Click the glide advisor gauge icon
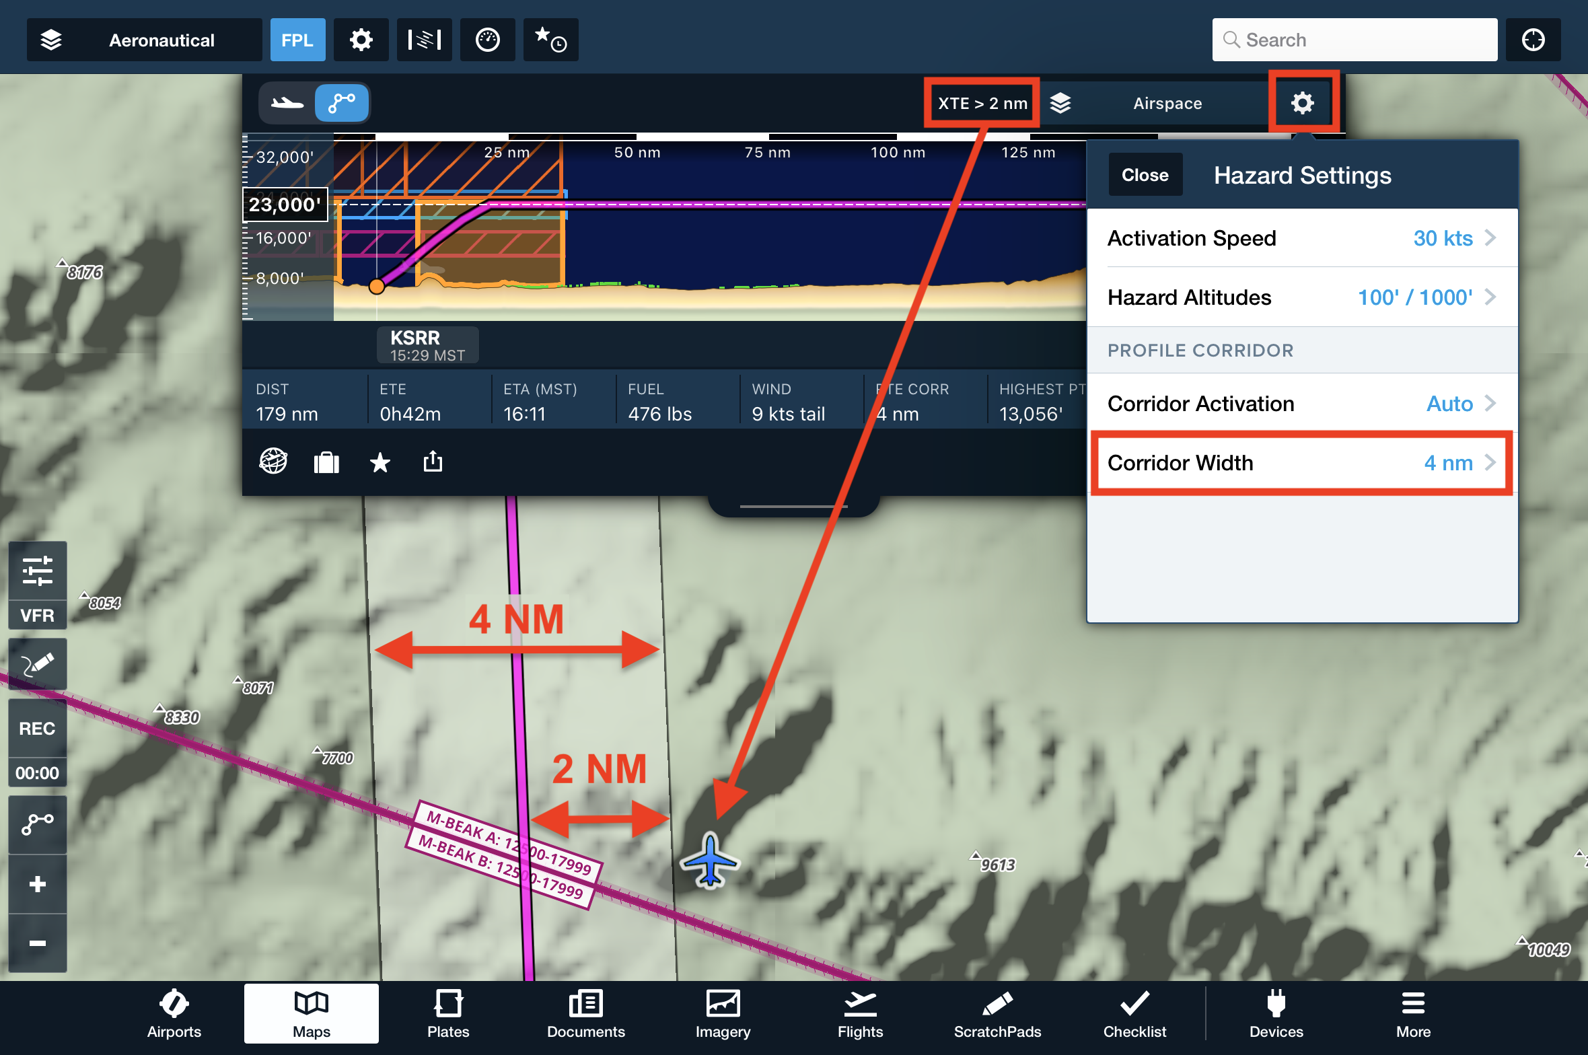The image size is (1588, 1055). (487, 40)
